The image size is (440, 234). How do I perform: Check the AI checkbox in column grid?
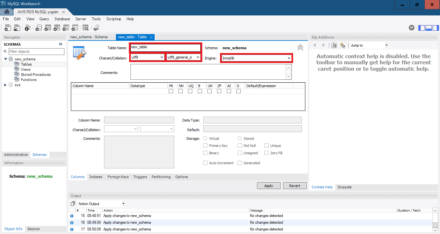click(229, 91)
